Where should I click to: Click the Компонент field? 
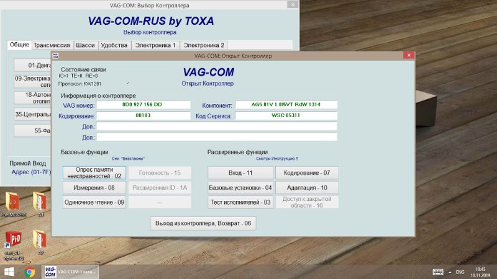click(x=286, y=105)
